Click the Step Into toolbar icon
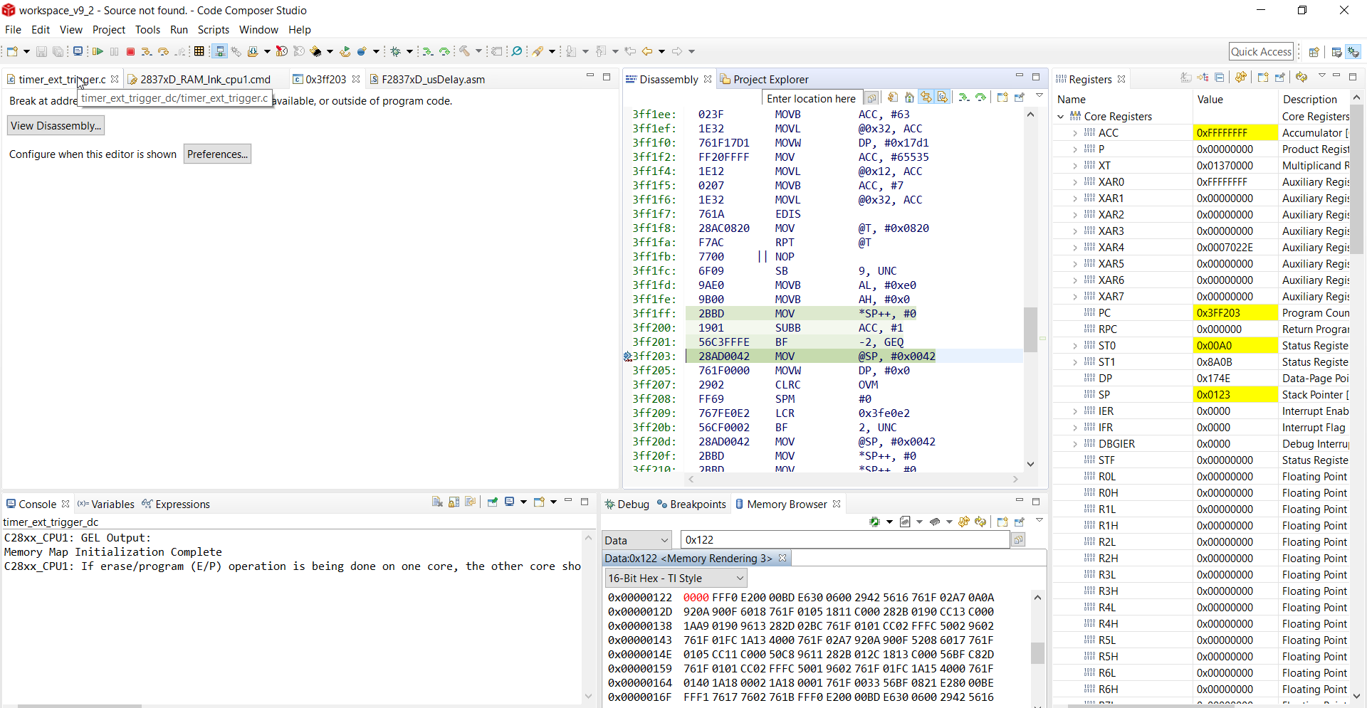 pos(146,51)
